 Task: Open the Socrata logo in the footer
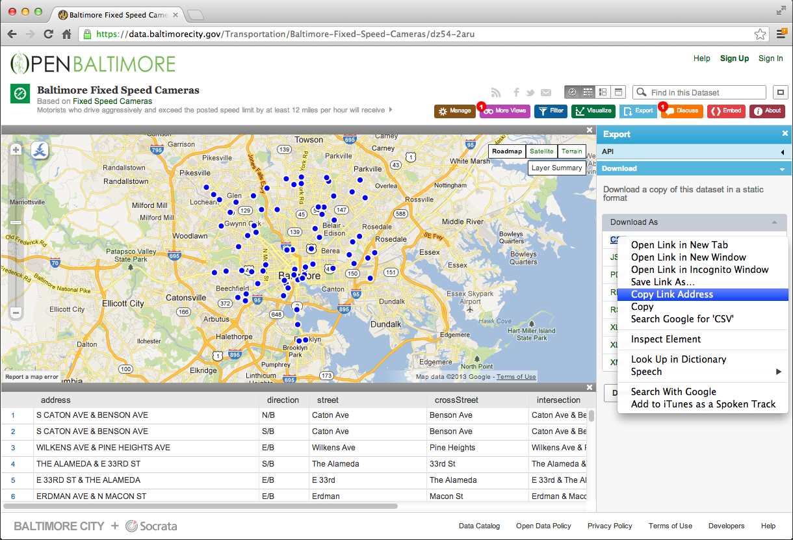pyautogui.click(x=151, y=526)
